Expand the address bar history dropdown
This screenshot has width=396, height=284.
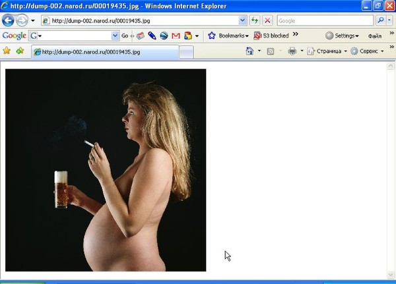(243, 20)
